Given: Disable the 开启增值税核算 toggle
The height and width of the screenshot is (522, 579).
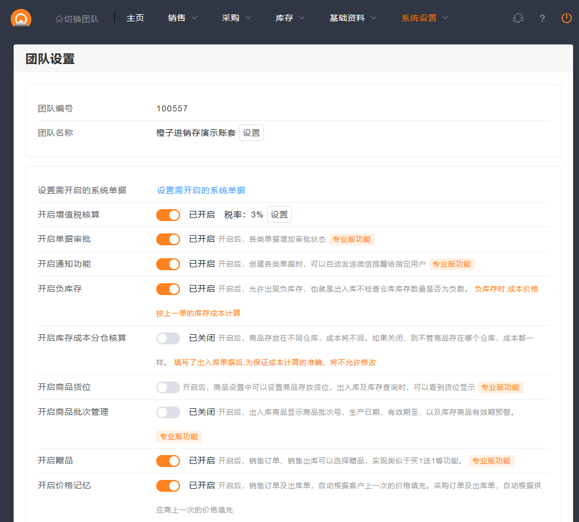Looking at the screenshot, I should 168,215.
